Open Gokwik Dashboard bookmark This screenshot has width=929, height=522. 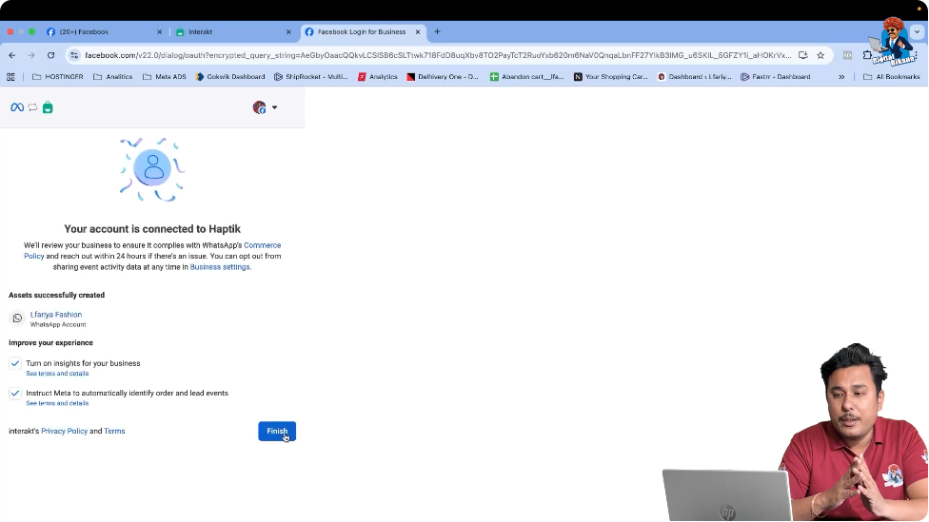(230, 77)
